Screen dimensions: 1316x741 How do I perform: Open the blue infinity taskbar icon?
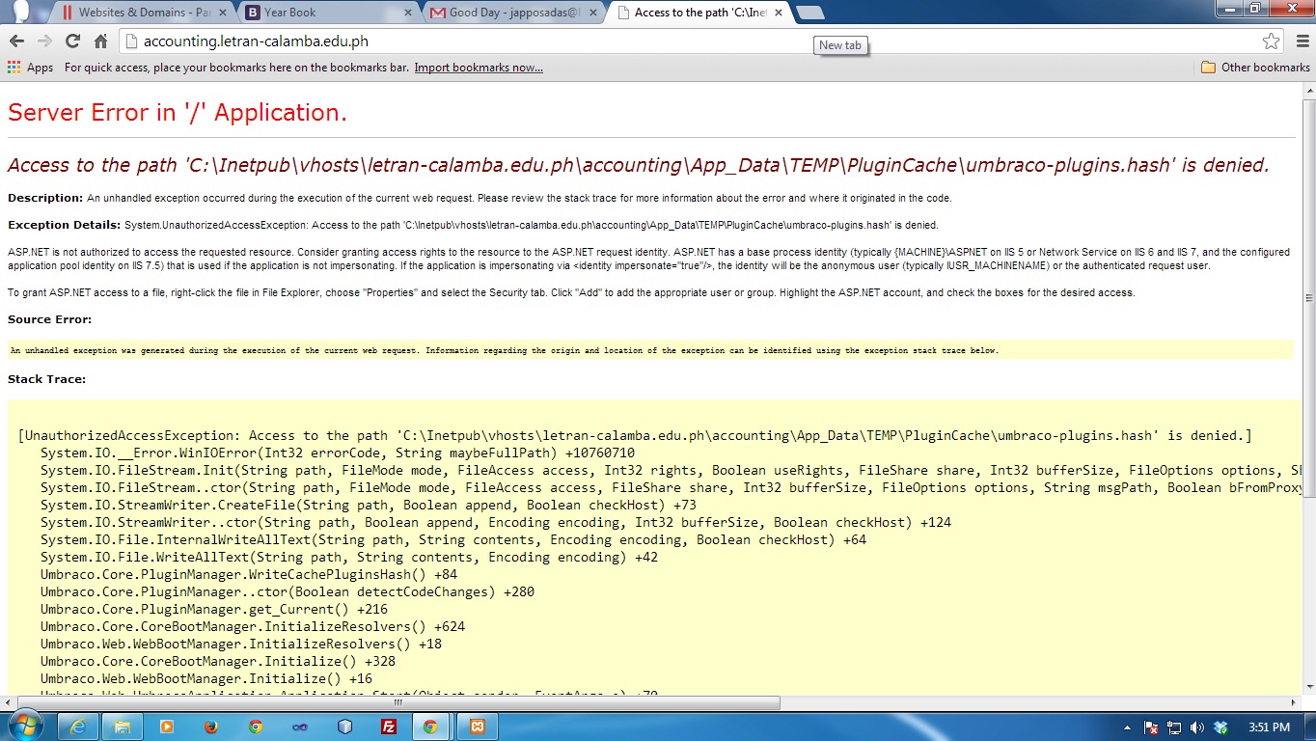click(x=300, y=727)
